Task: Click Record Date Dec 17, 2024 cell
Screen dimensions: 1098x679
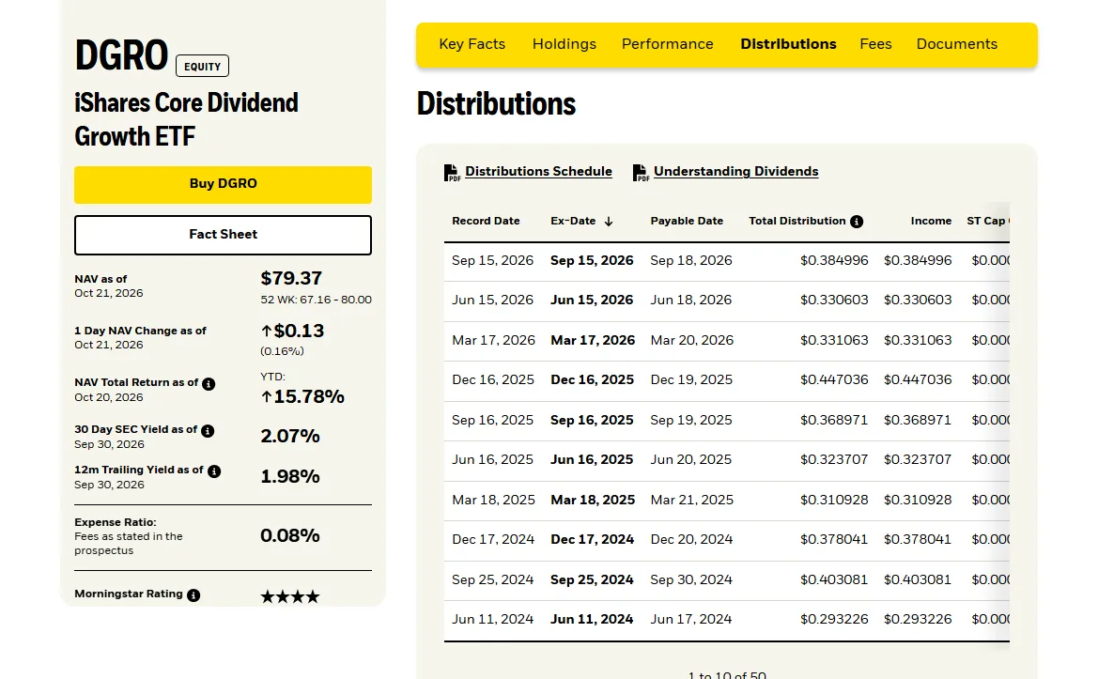Action: (x=493, y=539)
